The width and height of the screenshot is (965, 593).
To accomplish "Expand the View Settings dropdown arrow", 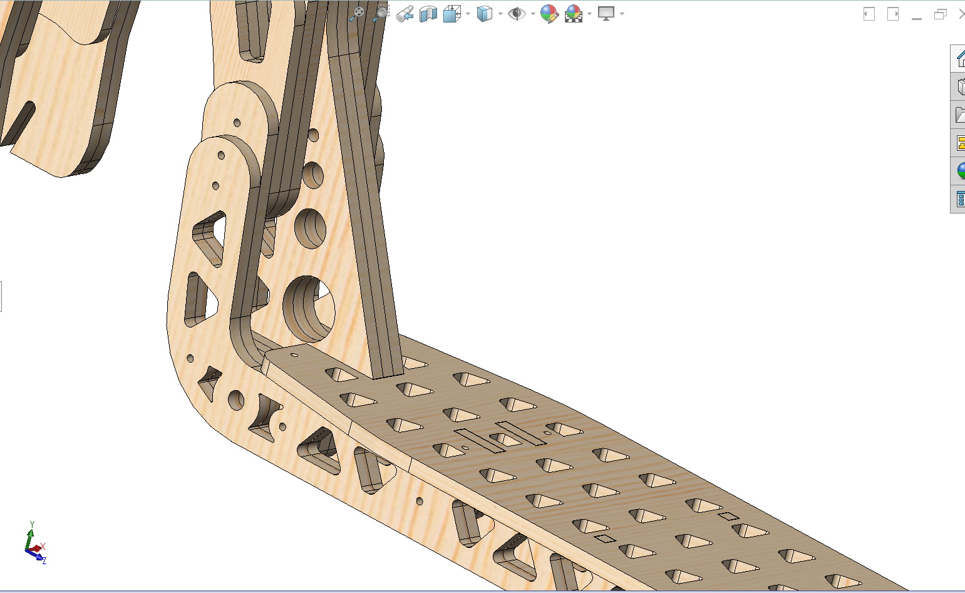I will point(622,14).
